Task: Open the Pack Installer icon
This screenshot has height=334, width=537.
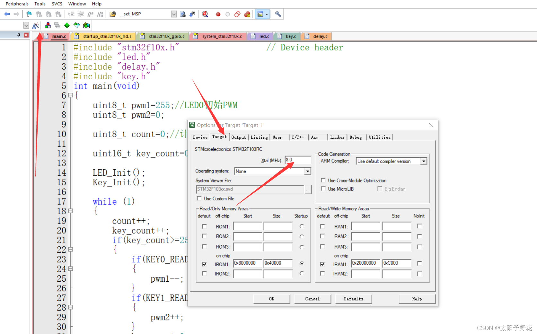Action: coord(86,25)
